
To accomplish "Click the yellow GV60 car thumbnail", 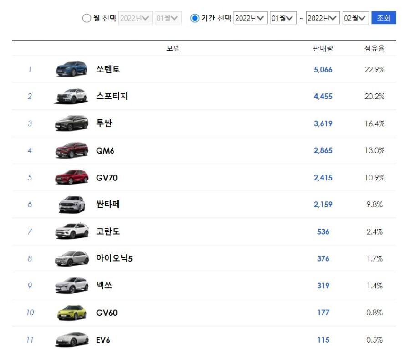I will 72,313.
